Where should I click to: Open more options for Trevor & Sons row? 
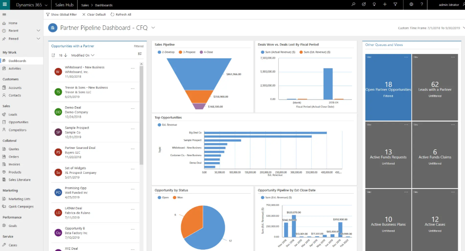[133, 89]
